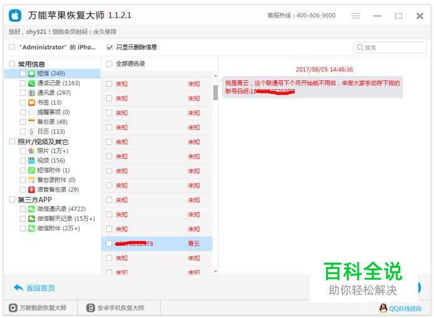This screenshot has width=434, height=318.
Task: Select 日历 (113) in the sidebar
Action: tap(51, 132)
